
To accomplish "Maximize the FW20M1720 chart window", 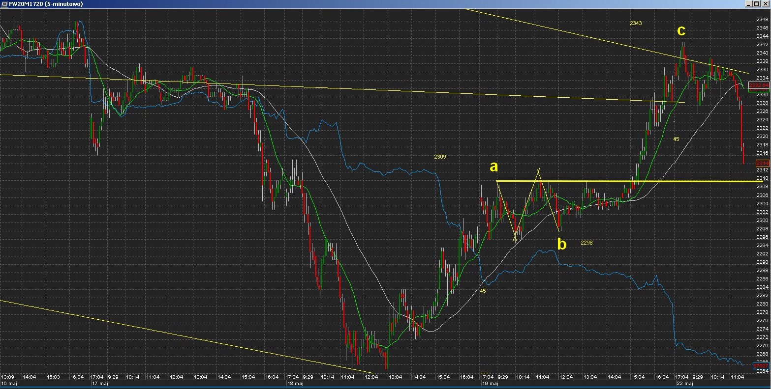I will [x=756, y=4].
